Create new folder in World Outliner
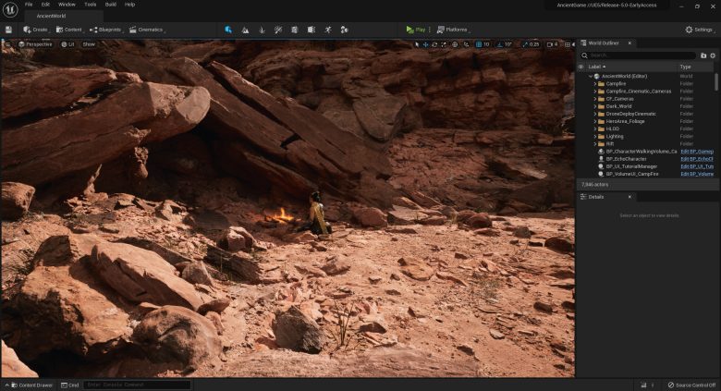The image size is (721, 391). [x=703, y=55]
